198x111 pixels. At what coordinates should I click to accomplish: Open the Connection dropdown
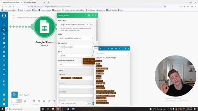coord(74,25)
